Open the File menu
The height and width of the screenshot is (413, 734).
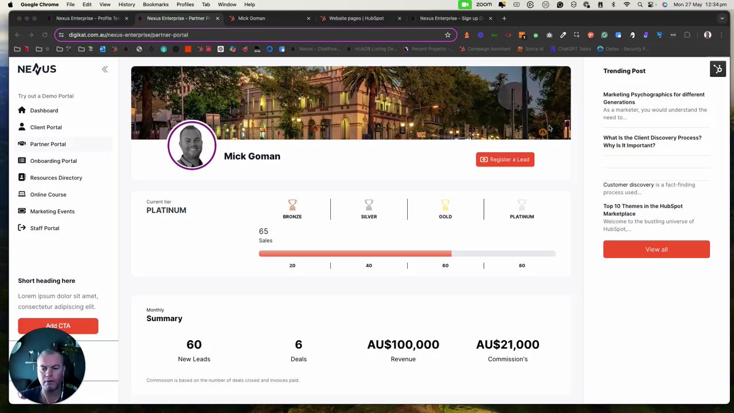71,5
